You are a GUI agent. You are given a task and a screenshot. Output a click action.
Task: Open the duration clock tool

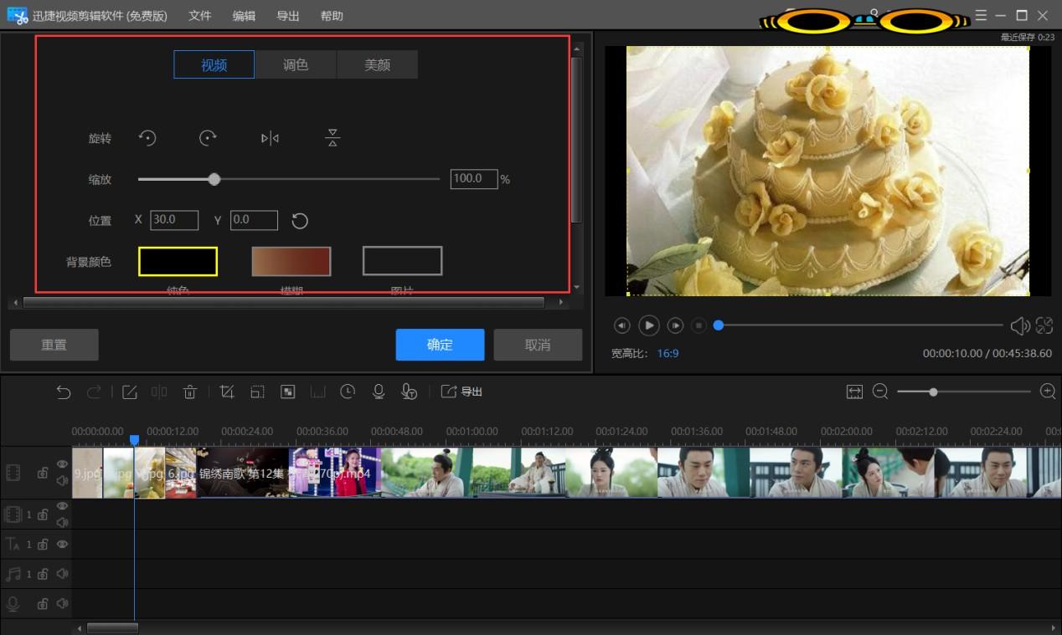[x=348, y=392]
